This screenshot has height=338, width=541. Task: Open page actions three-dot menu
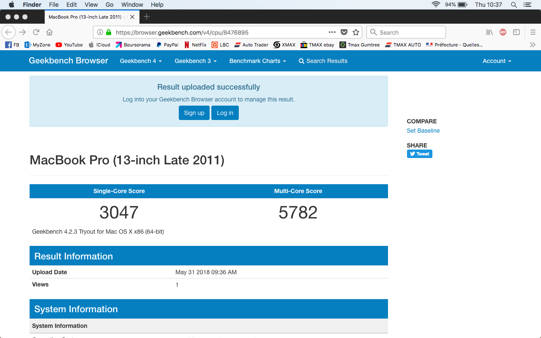(x=332, y=32)
